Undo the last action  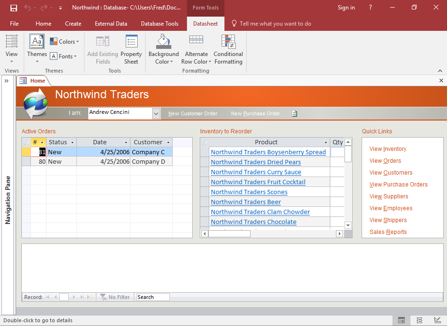28,8
